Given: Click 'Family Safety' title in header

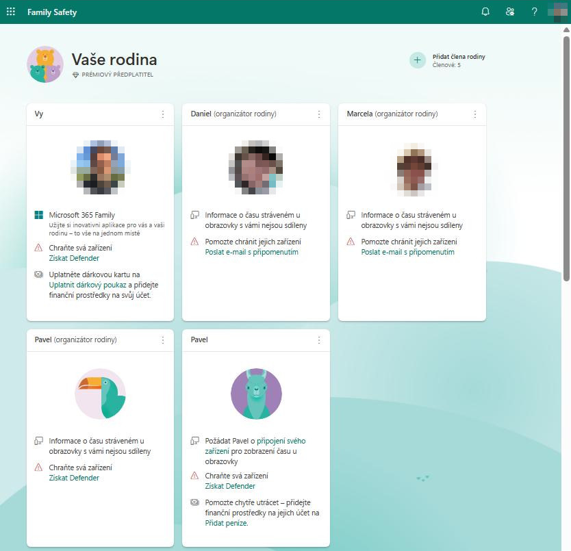Looking at the screenshot, I should (x=52, y=12).
